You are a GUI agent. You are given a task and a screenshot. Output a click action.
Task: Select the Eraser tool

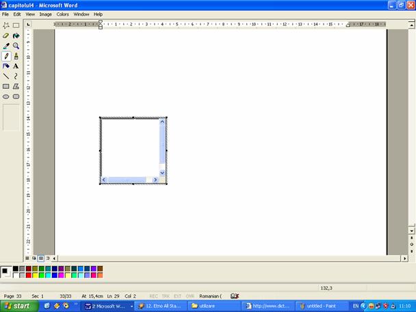(6, 36)
